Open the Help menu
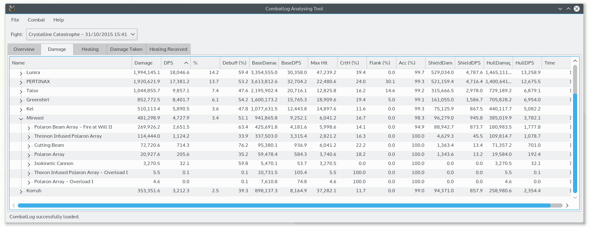This screenshot has height=227, width=590. coord(58,20)
